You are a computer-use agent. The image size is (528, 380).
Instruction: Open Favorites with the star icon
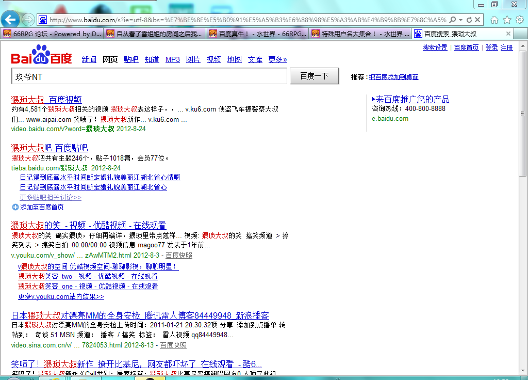(507, 20)
